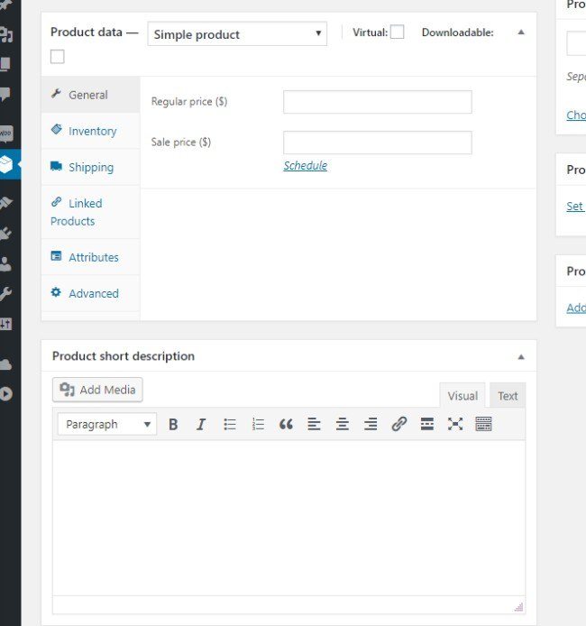The image size is (586, 626).
Task: Apply blockquote formatting
Action: pos(286,424)
